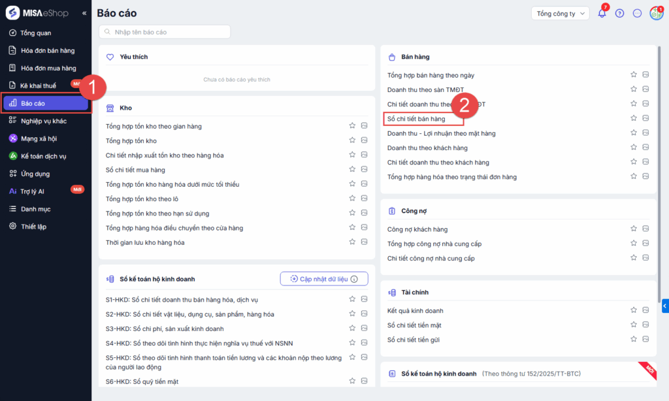
Task: Open the notifications bell
Action: pos(602,13)
